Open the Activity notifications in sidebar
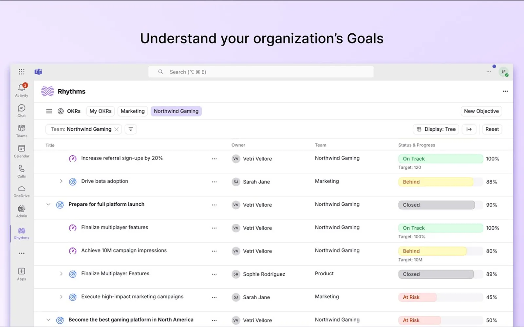 coord(22,90)
